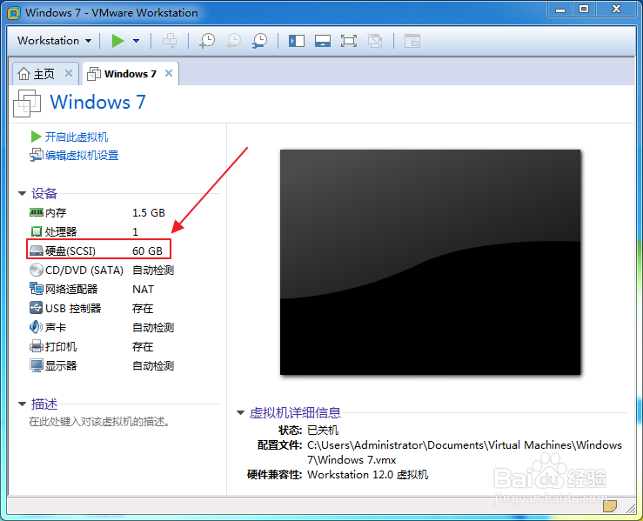Toggle the thumbnail bar view icon
The height and width of the screenshot is (521, 643).
(323, 41)
